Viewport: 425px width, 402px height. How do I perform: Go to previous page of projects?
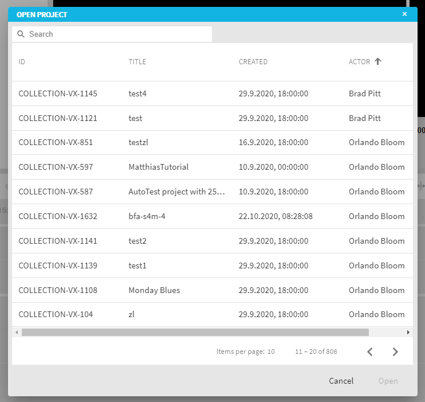click(x=370, y=352)
